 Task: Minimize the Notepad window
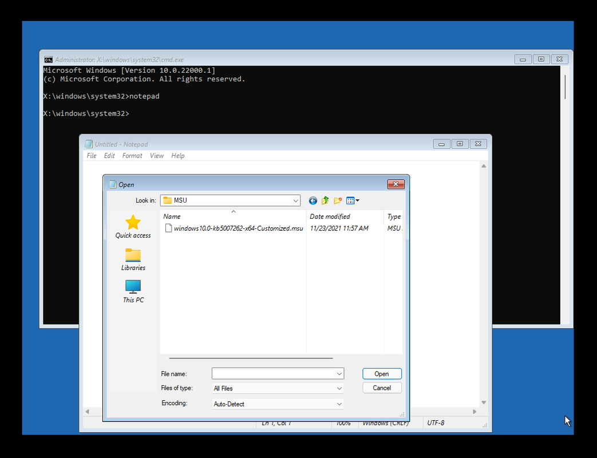[441, 144]
